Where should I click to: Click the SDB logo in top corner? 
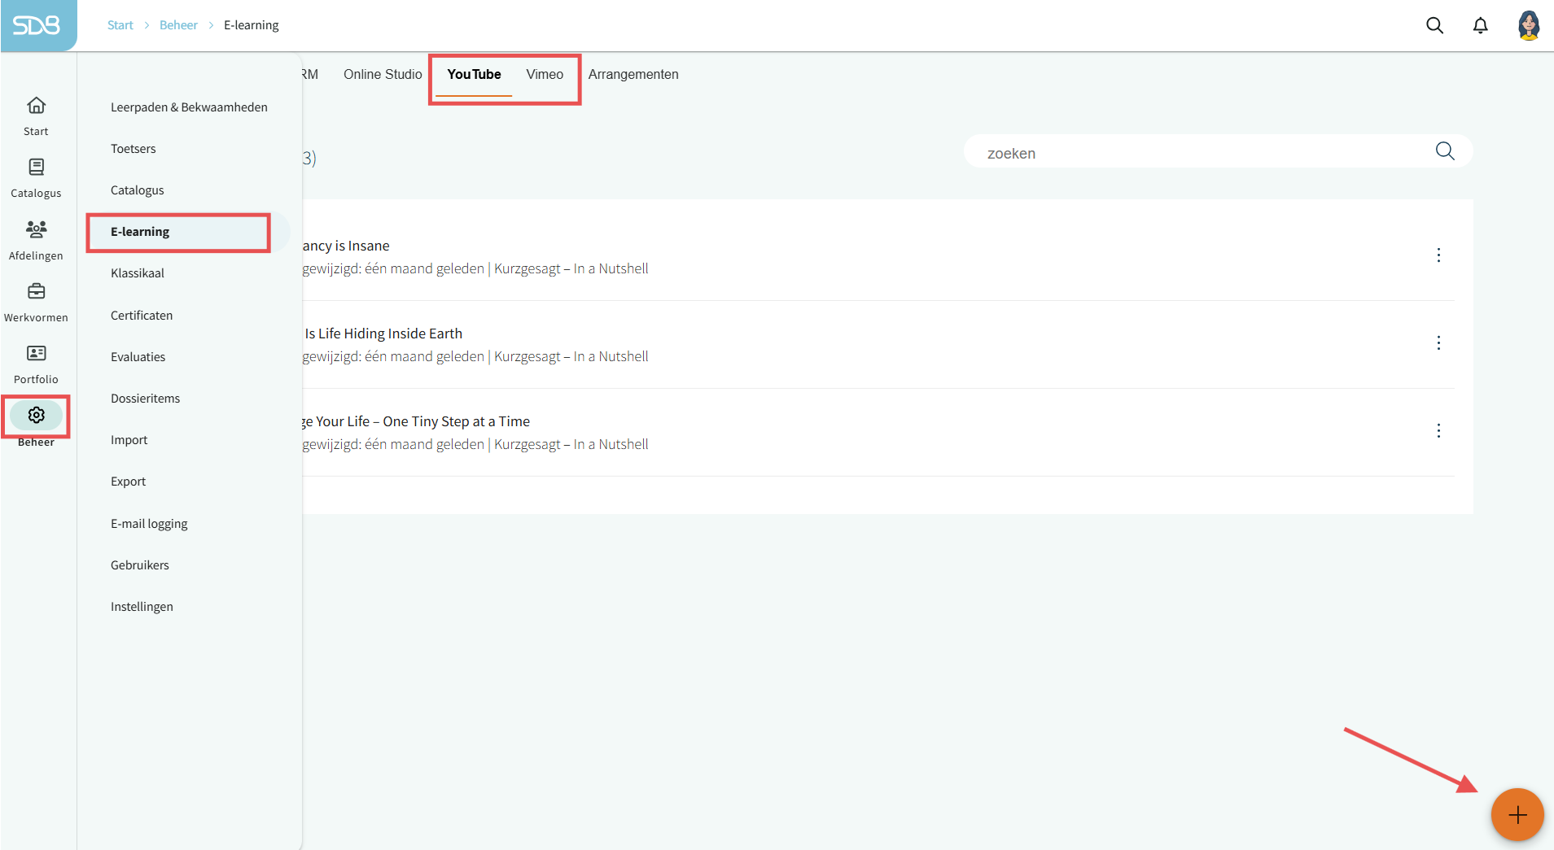coord(37,25)
